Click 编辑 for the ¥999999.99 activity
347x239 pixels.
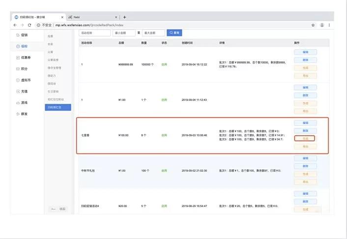tap(305, 52)
